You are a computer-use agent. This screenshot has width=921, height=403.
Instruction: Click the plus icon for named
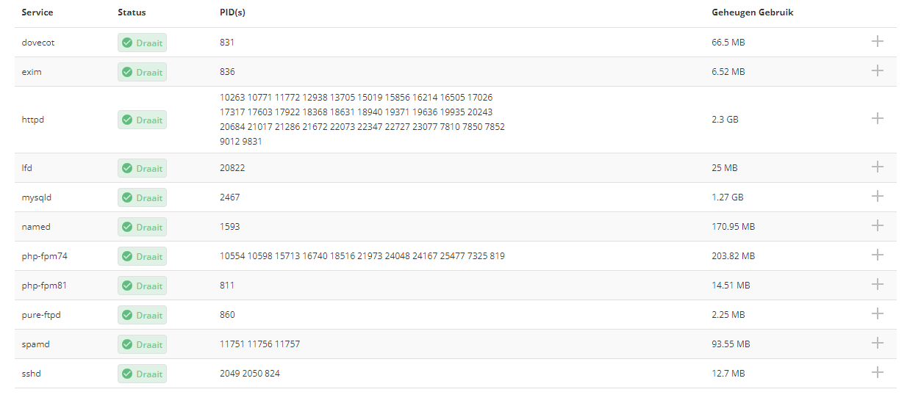tap(877, 225)
